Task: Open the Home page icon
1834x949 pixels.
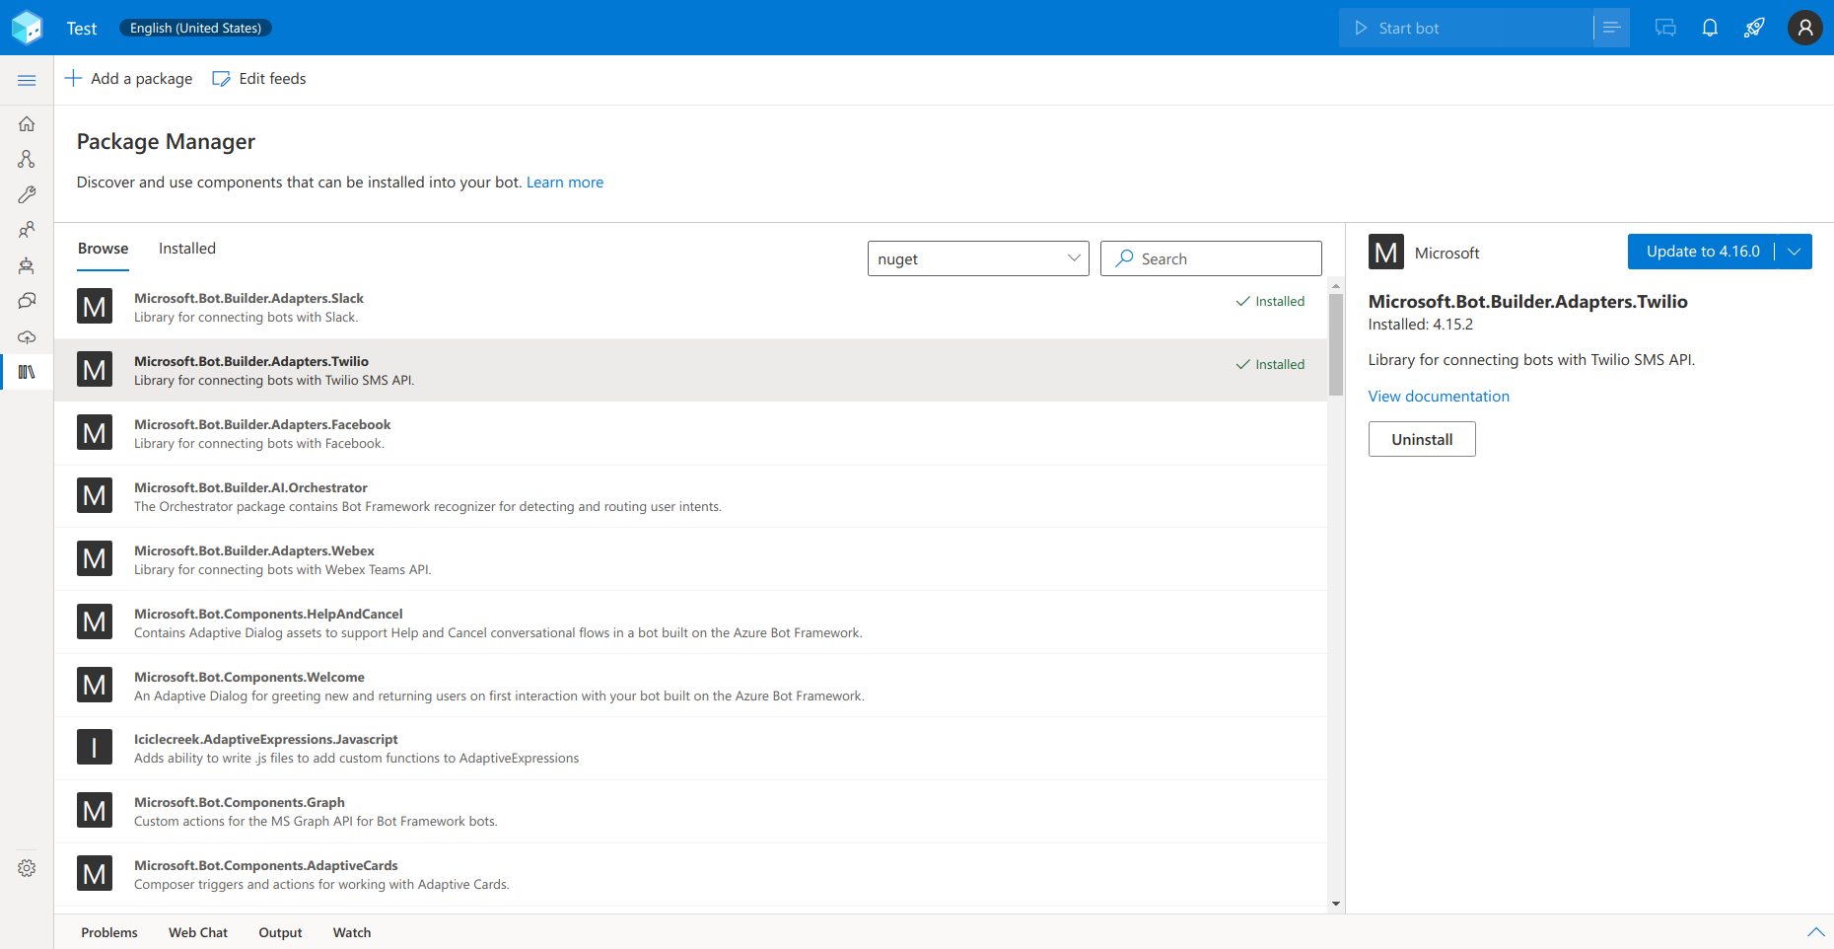Action: (x=27, y=123)
